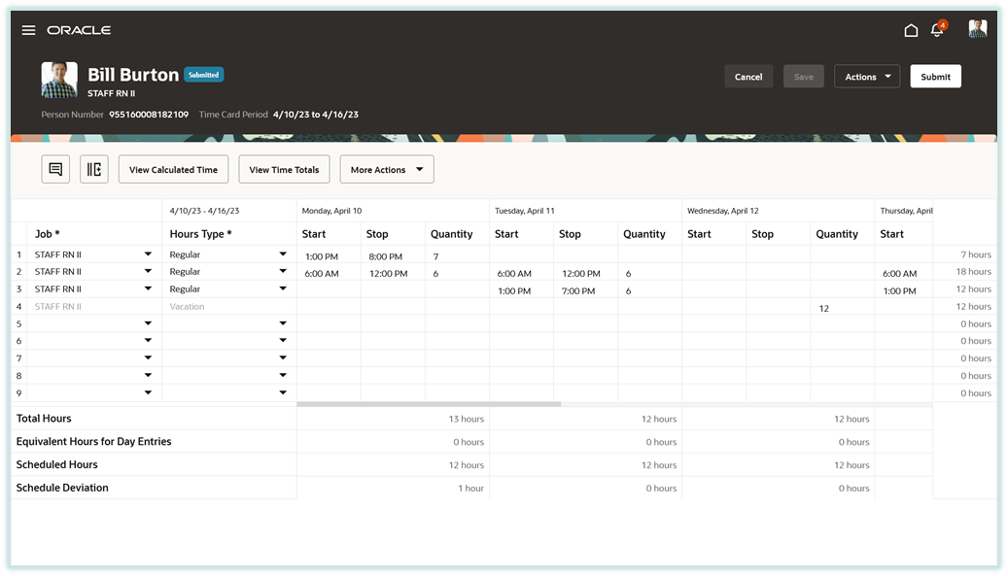Open View Time Totals
The image size is (1008, 576).
[x=284, y=169]
